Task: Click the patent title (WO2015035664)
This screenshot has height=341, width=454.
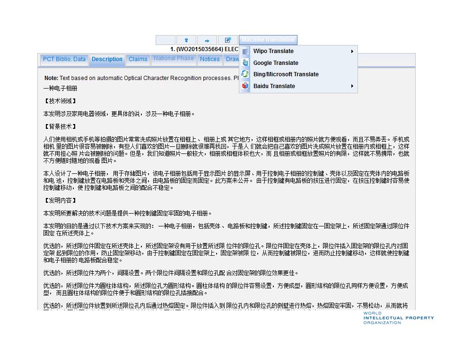Action: click(x=204, y=49)
